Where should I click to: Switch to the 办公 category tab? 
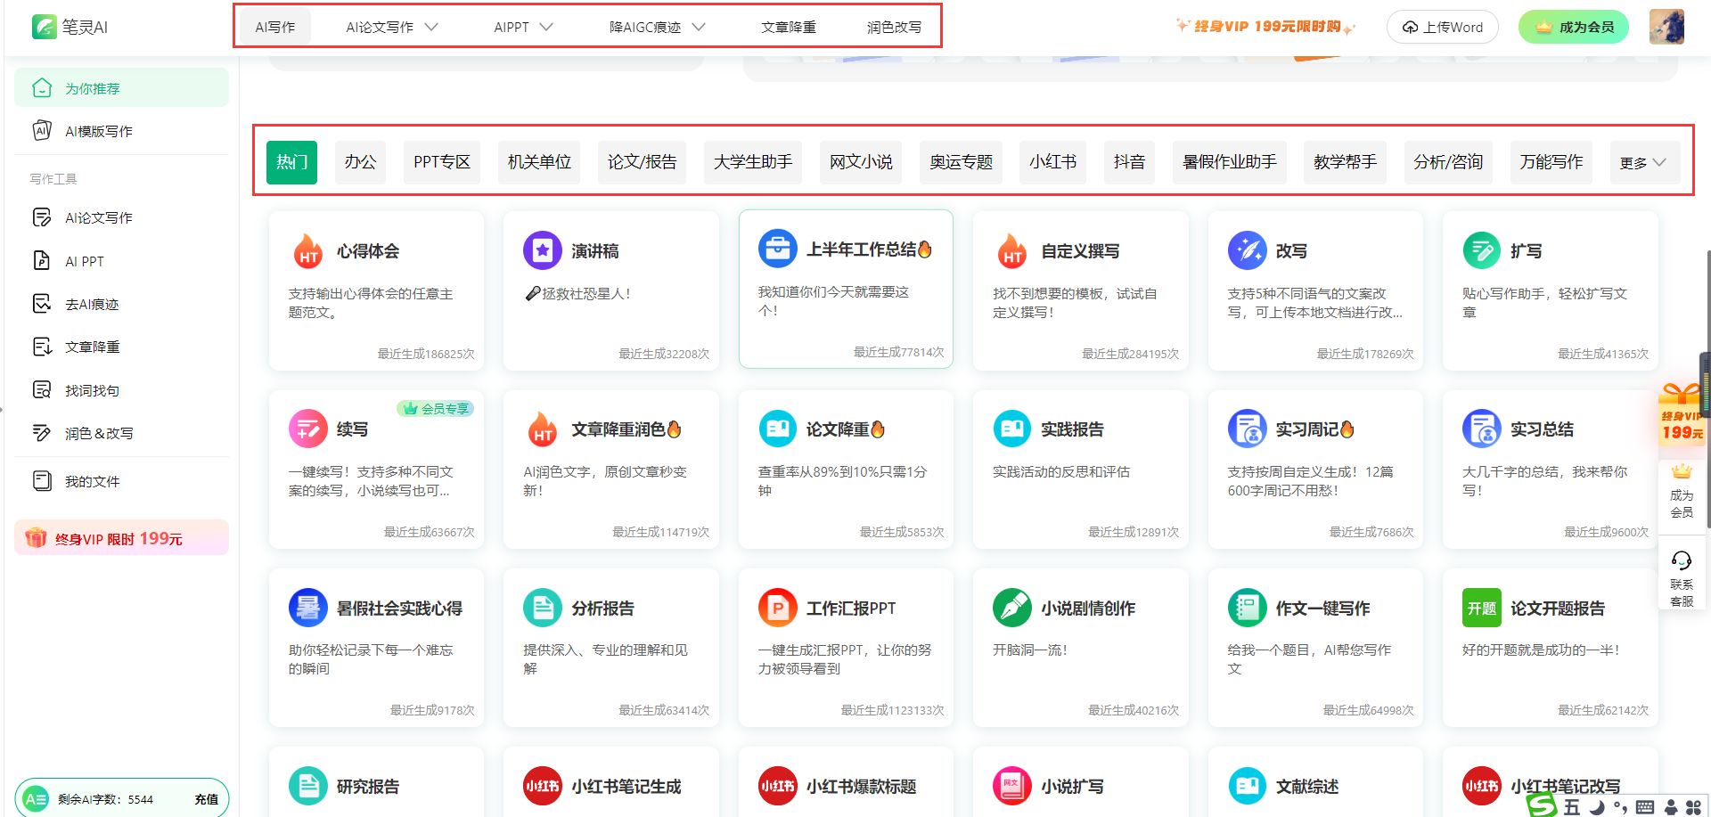(x=360, y=162)
